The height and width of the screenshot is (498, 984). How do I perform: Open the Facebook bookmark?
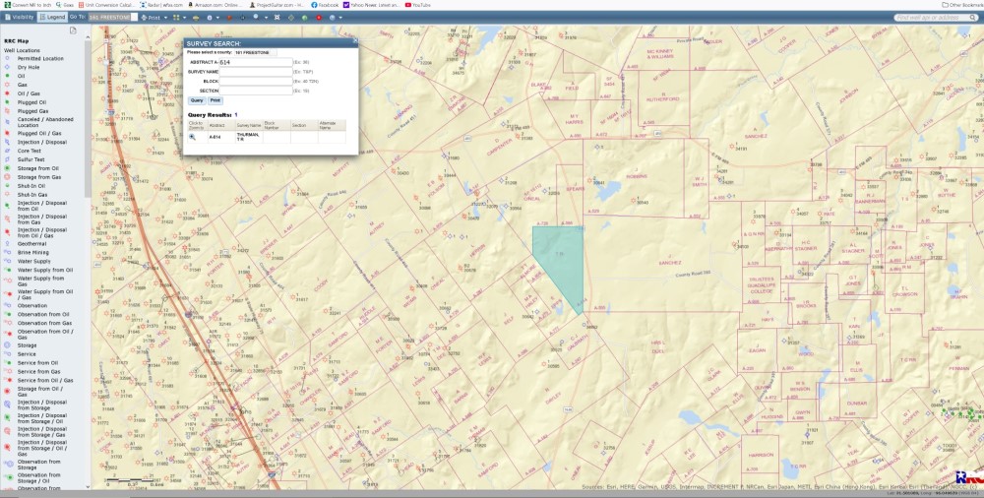point(325,4)
